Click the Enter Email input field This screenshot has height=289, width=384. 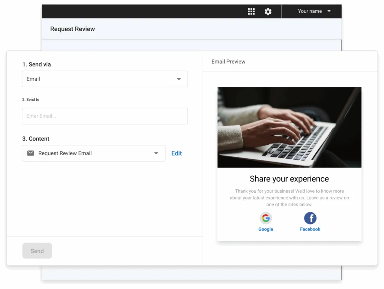(105, 116)
